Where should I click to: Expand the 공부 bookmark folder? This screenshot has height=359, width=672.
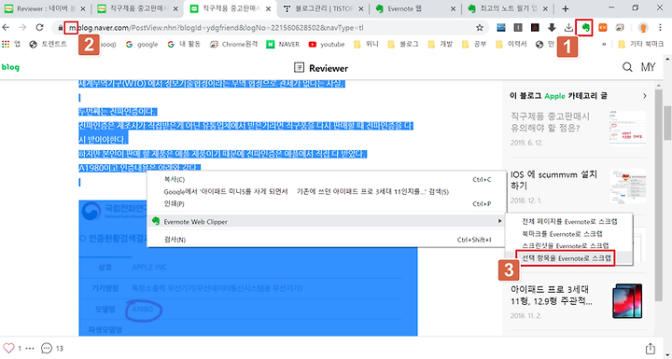point(474,44)
